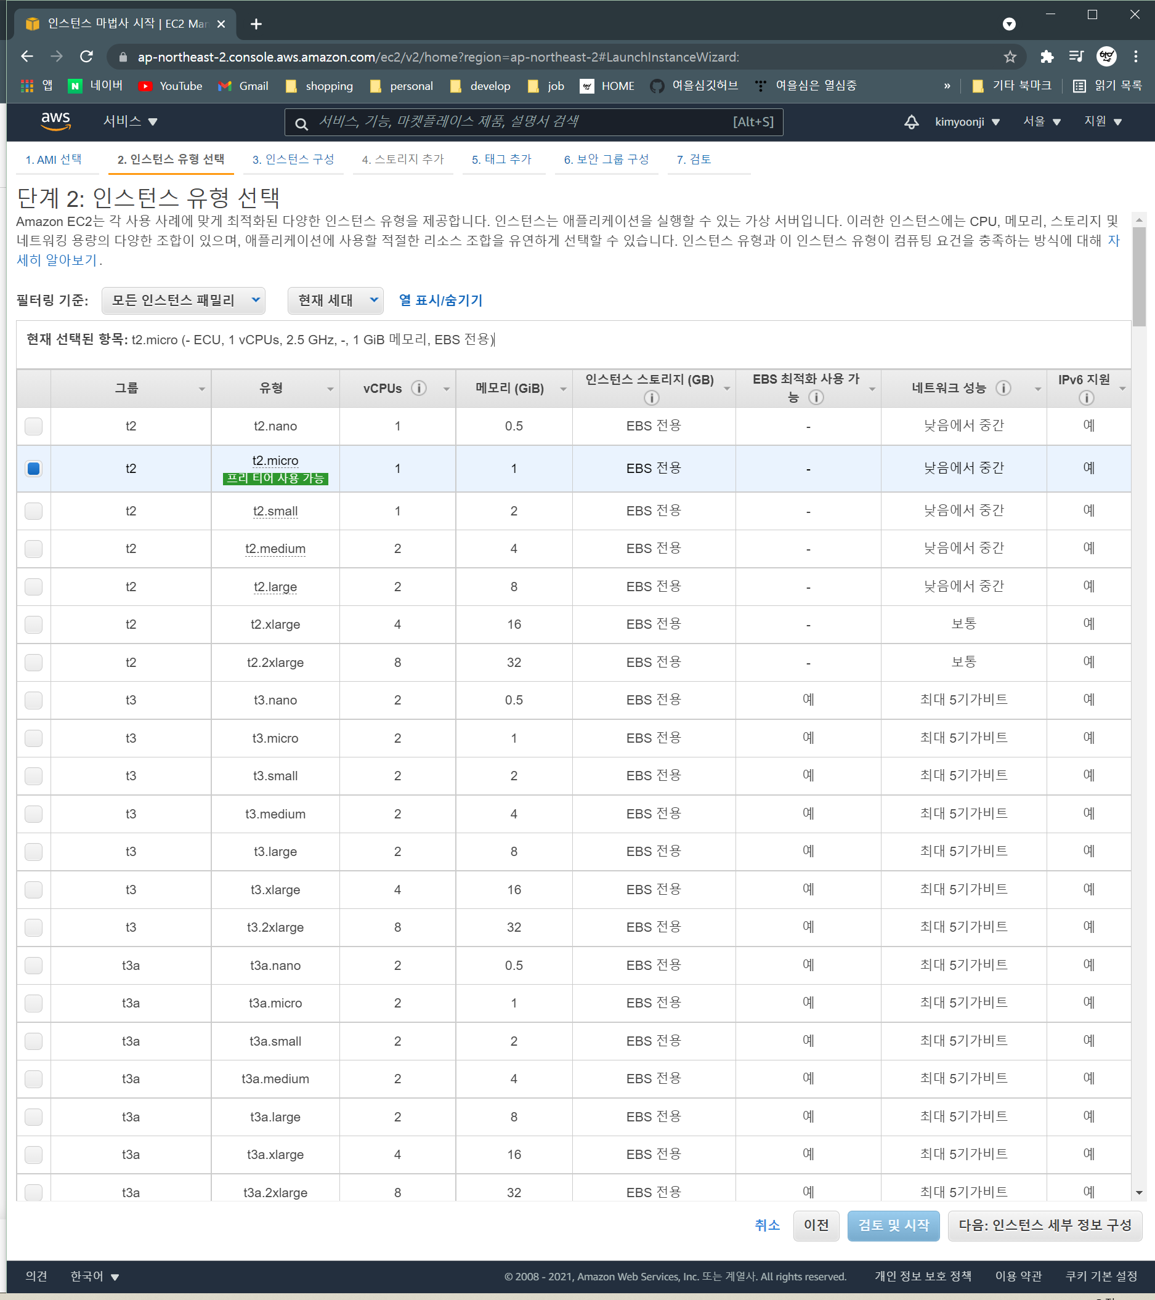Click instance storage column info icon
Image resolution: width=1155 pixels, height=1300 pixels.
point(651,397)
